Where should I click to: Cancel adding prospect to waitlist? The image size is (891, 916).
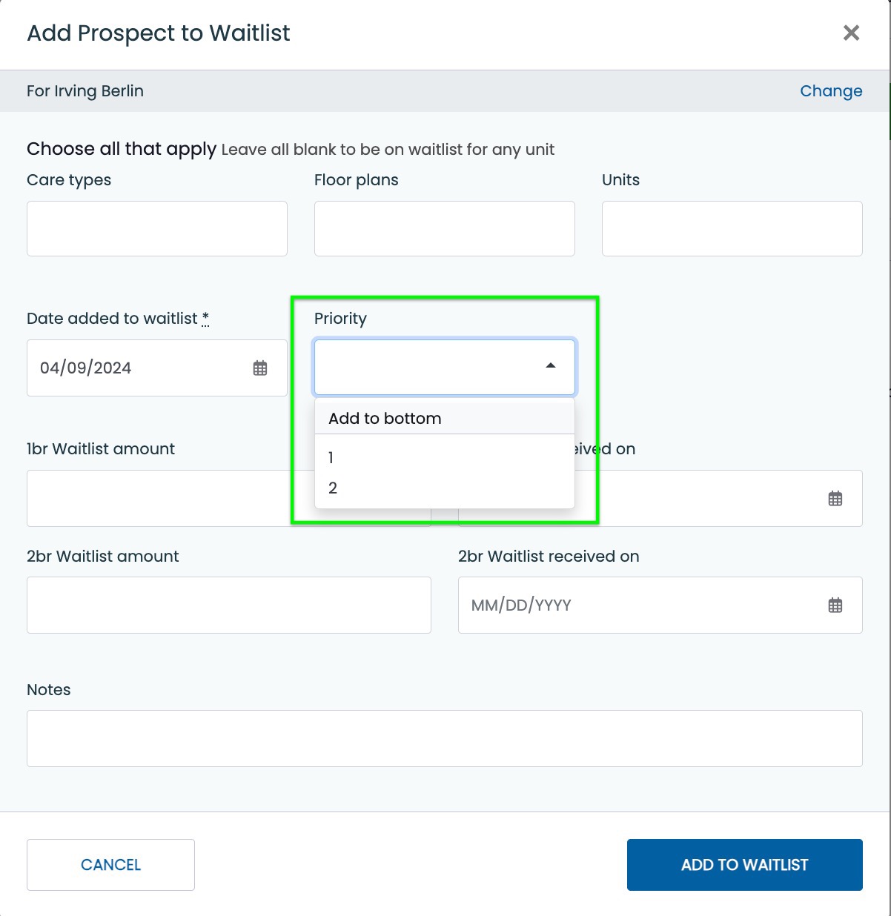(110, 865)
